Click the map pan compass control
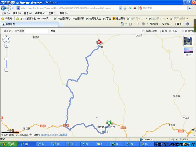 pyautogui.click(x=6, y=39)
